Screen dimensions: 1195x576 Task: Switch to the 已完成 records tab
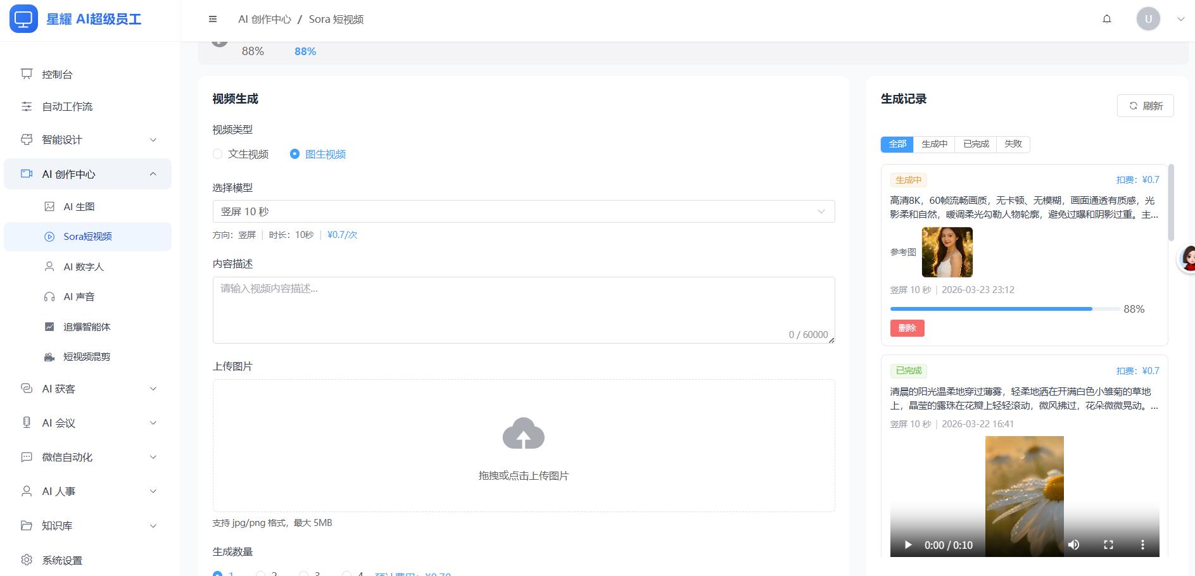coord(976,144)
